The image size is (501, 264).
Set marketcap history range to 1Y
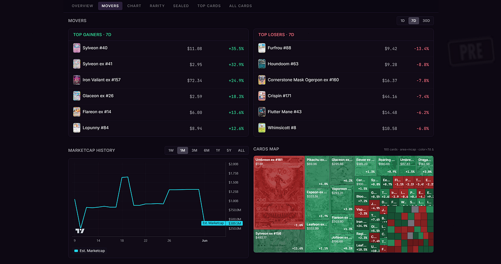[218, 150]
